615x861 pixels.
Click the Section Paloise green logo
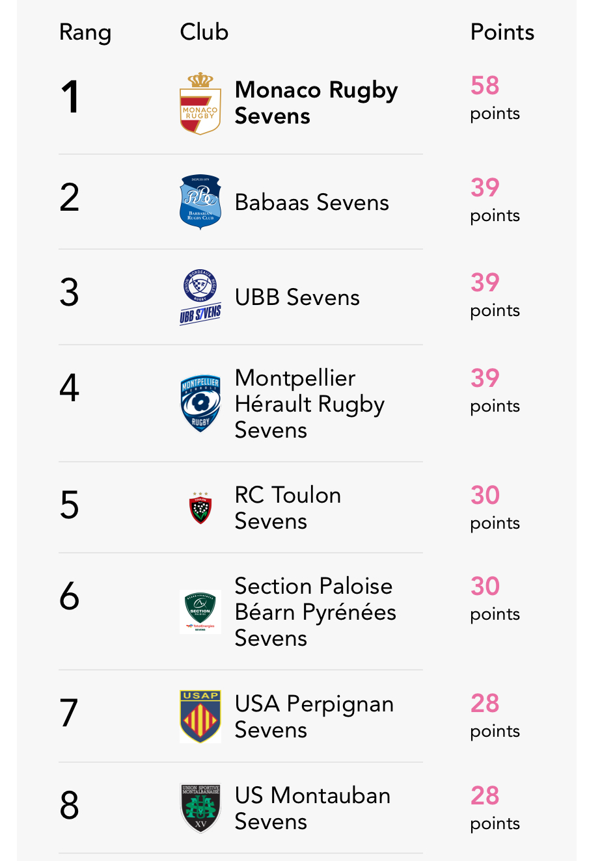point(200,611)
